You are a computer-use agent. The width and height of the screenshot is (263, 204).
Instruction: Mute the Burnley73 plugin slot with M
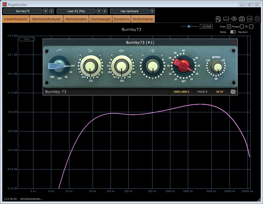[46, 11]
